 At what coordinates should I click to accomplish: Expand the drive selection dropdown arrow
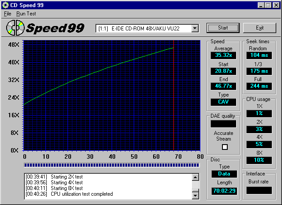tap(195, 28)
